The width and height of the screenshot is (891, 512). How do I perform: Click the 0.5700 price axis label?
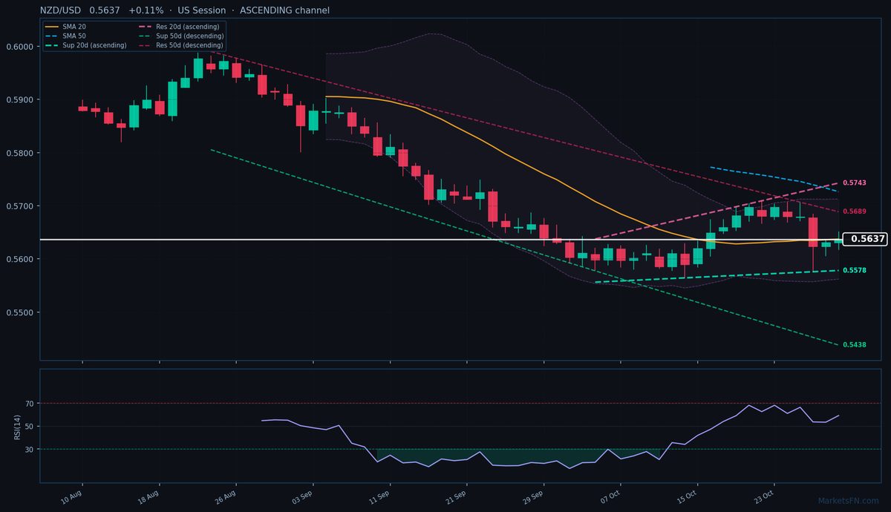(22, 206)
